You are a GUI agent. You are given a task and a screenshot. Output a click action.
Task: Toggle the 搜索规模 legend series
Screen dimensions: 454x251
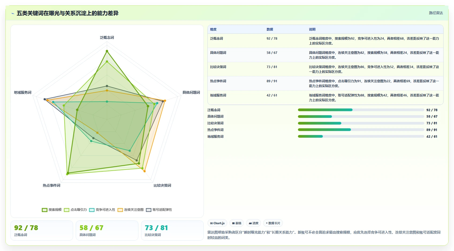52,210
